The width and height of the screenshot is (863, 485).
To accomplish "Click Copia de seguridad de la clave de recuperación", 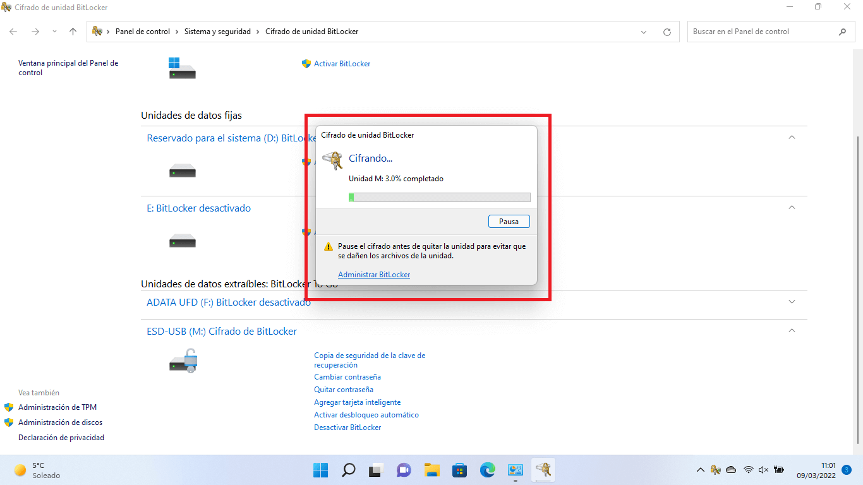I will click(370, 360).
